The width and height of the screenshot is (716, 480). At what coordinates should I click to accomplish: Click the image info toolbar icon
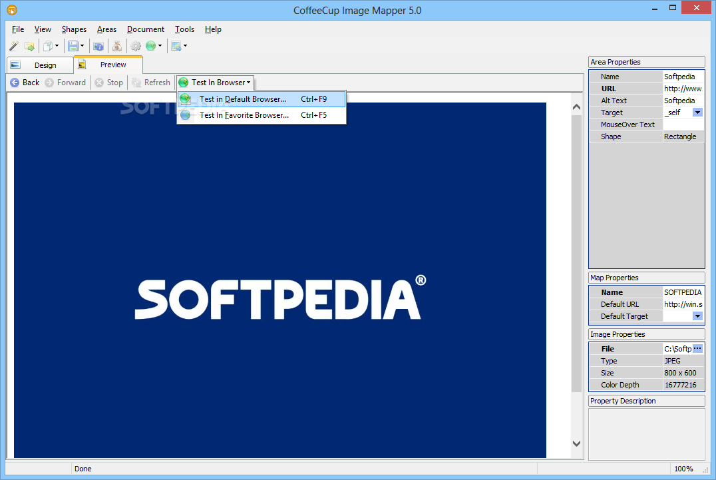point(98,46)
